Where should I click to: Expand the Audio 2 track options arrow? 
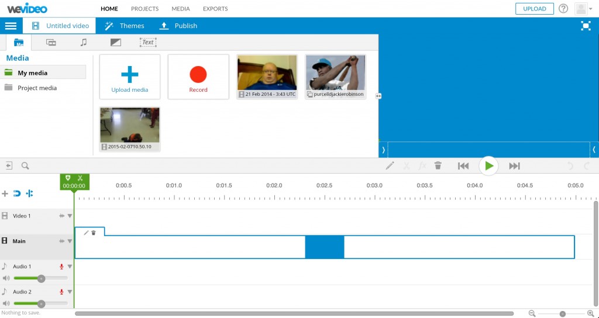pos(70,292)
